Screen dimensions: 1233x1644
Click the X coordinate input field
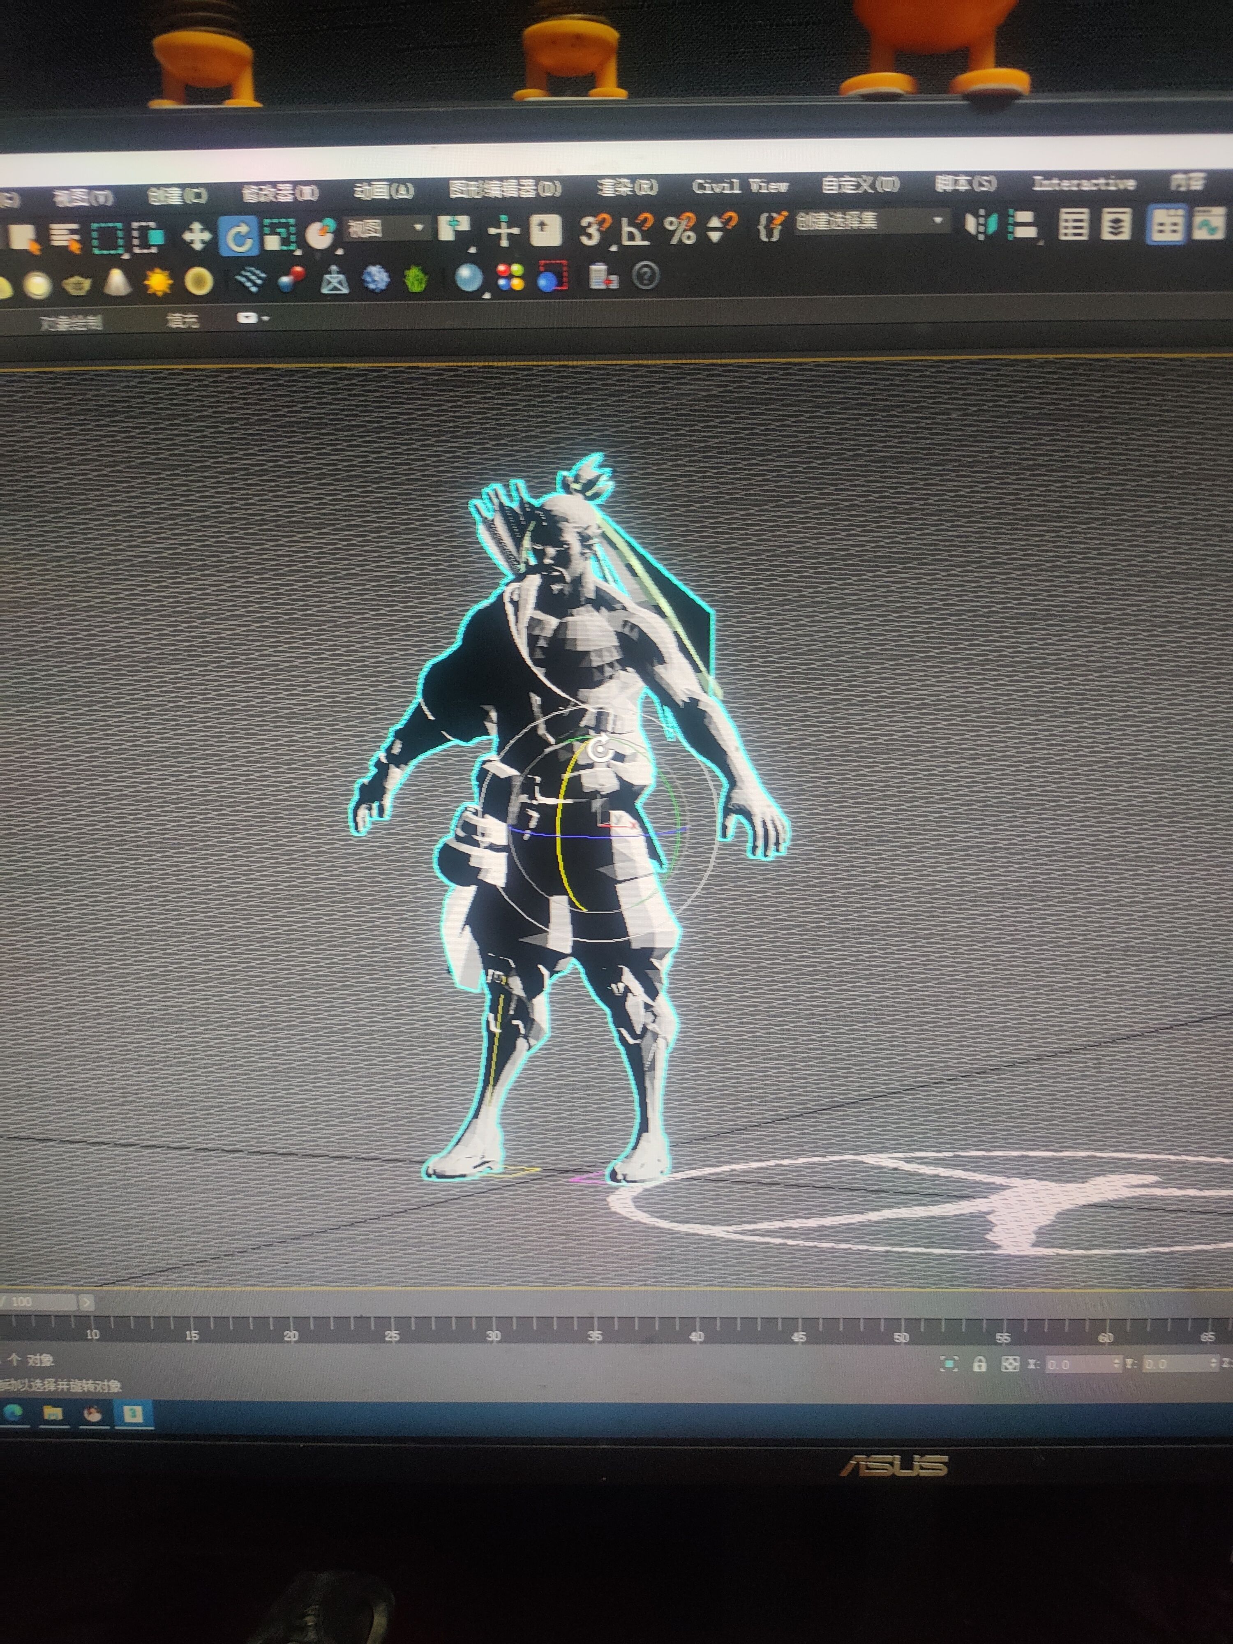coord(1082,1365)
